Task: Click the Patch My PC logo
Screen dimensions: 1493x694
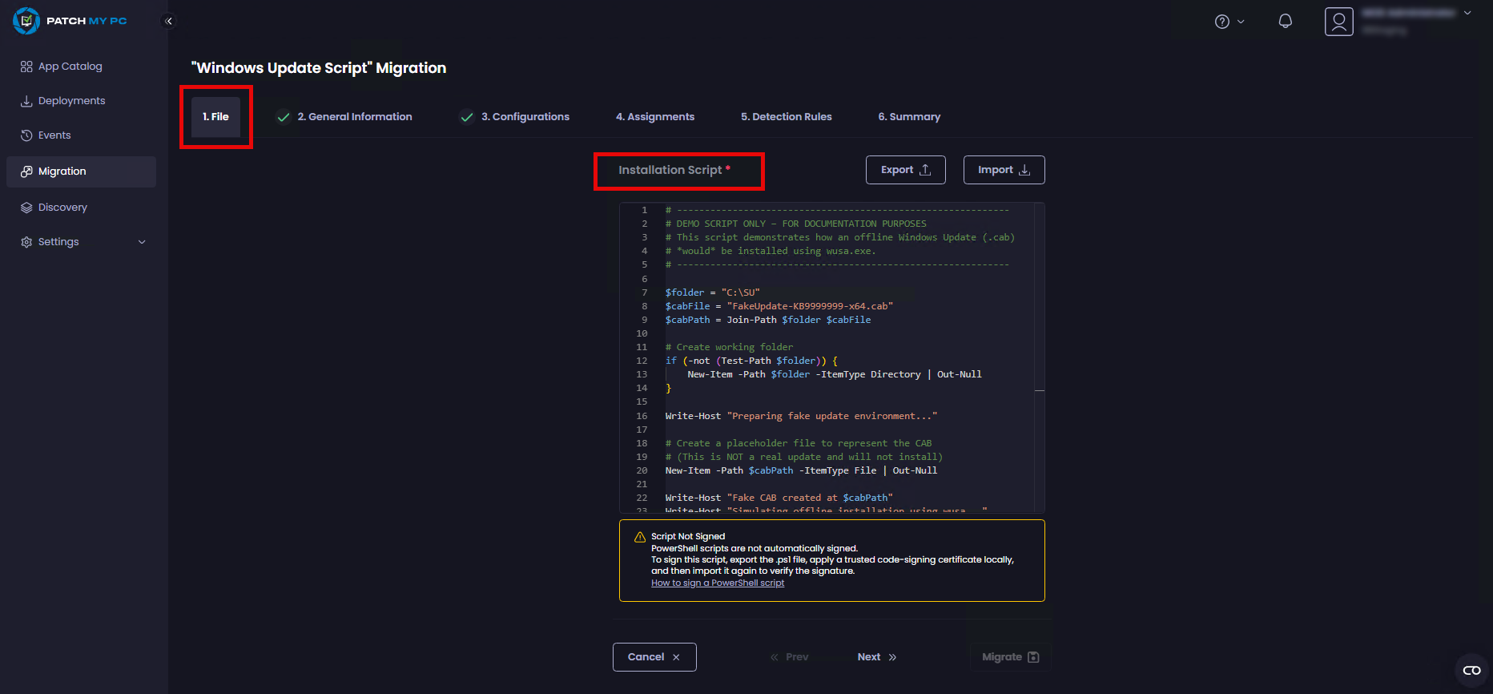Action: click(70, 21)
